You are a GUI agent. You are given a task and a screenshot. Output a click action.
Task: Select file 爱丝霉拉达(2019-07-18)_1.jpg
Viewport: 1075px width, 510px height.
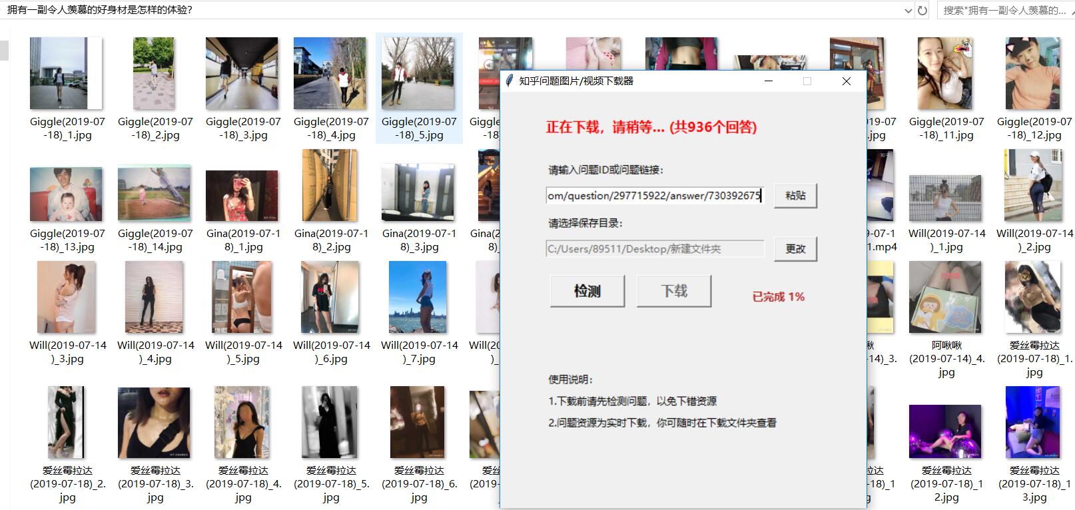click(x=1034, y=320)
